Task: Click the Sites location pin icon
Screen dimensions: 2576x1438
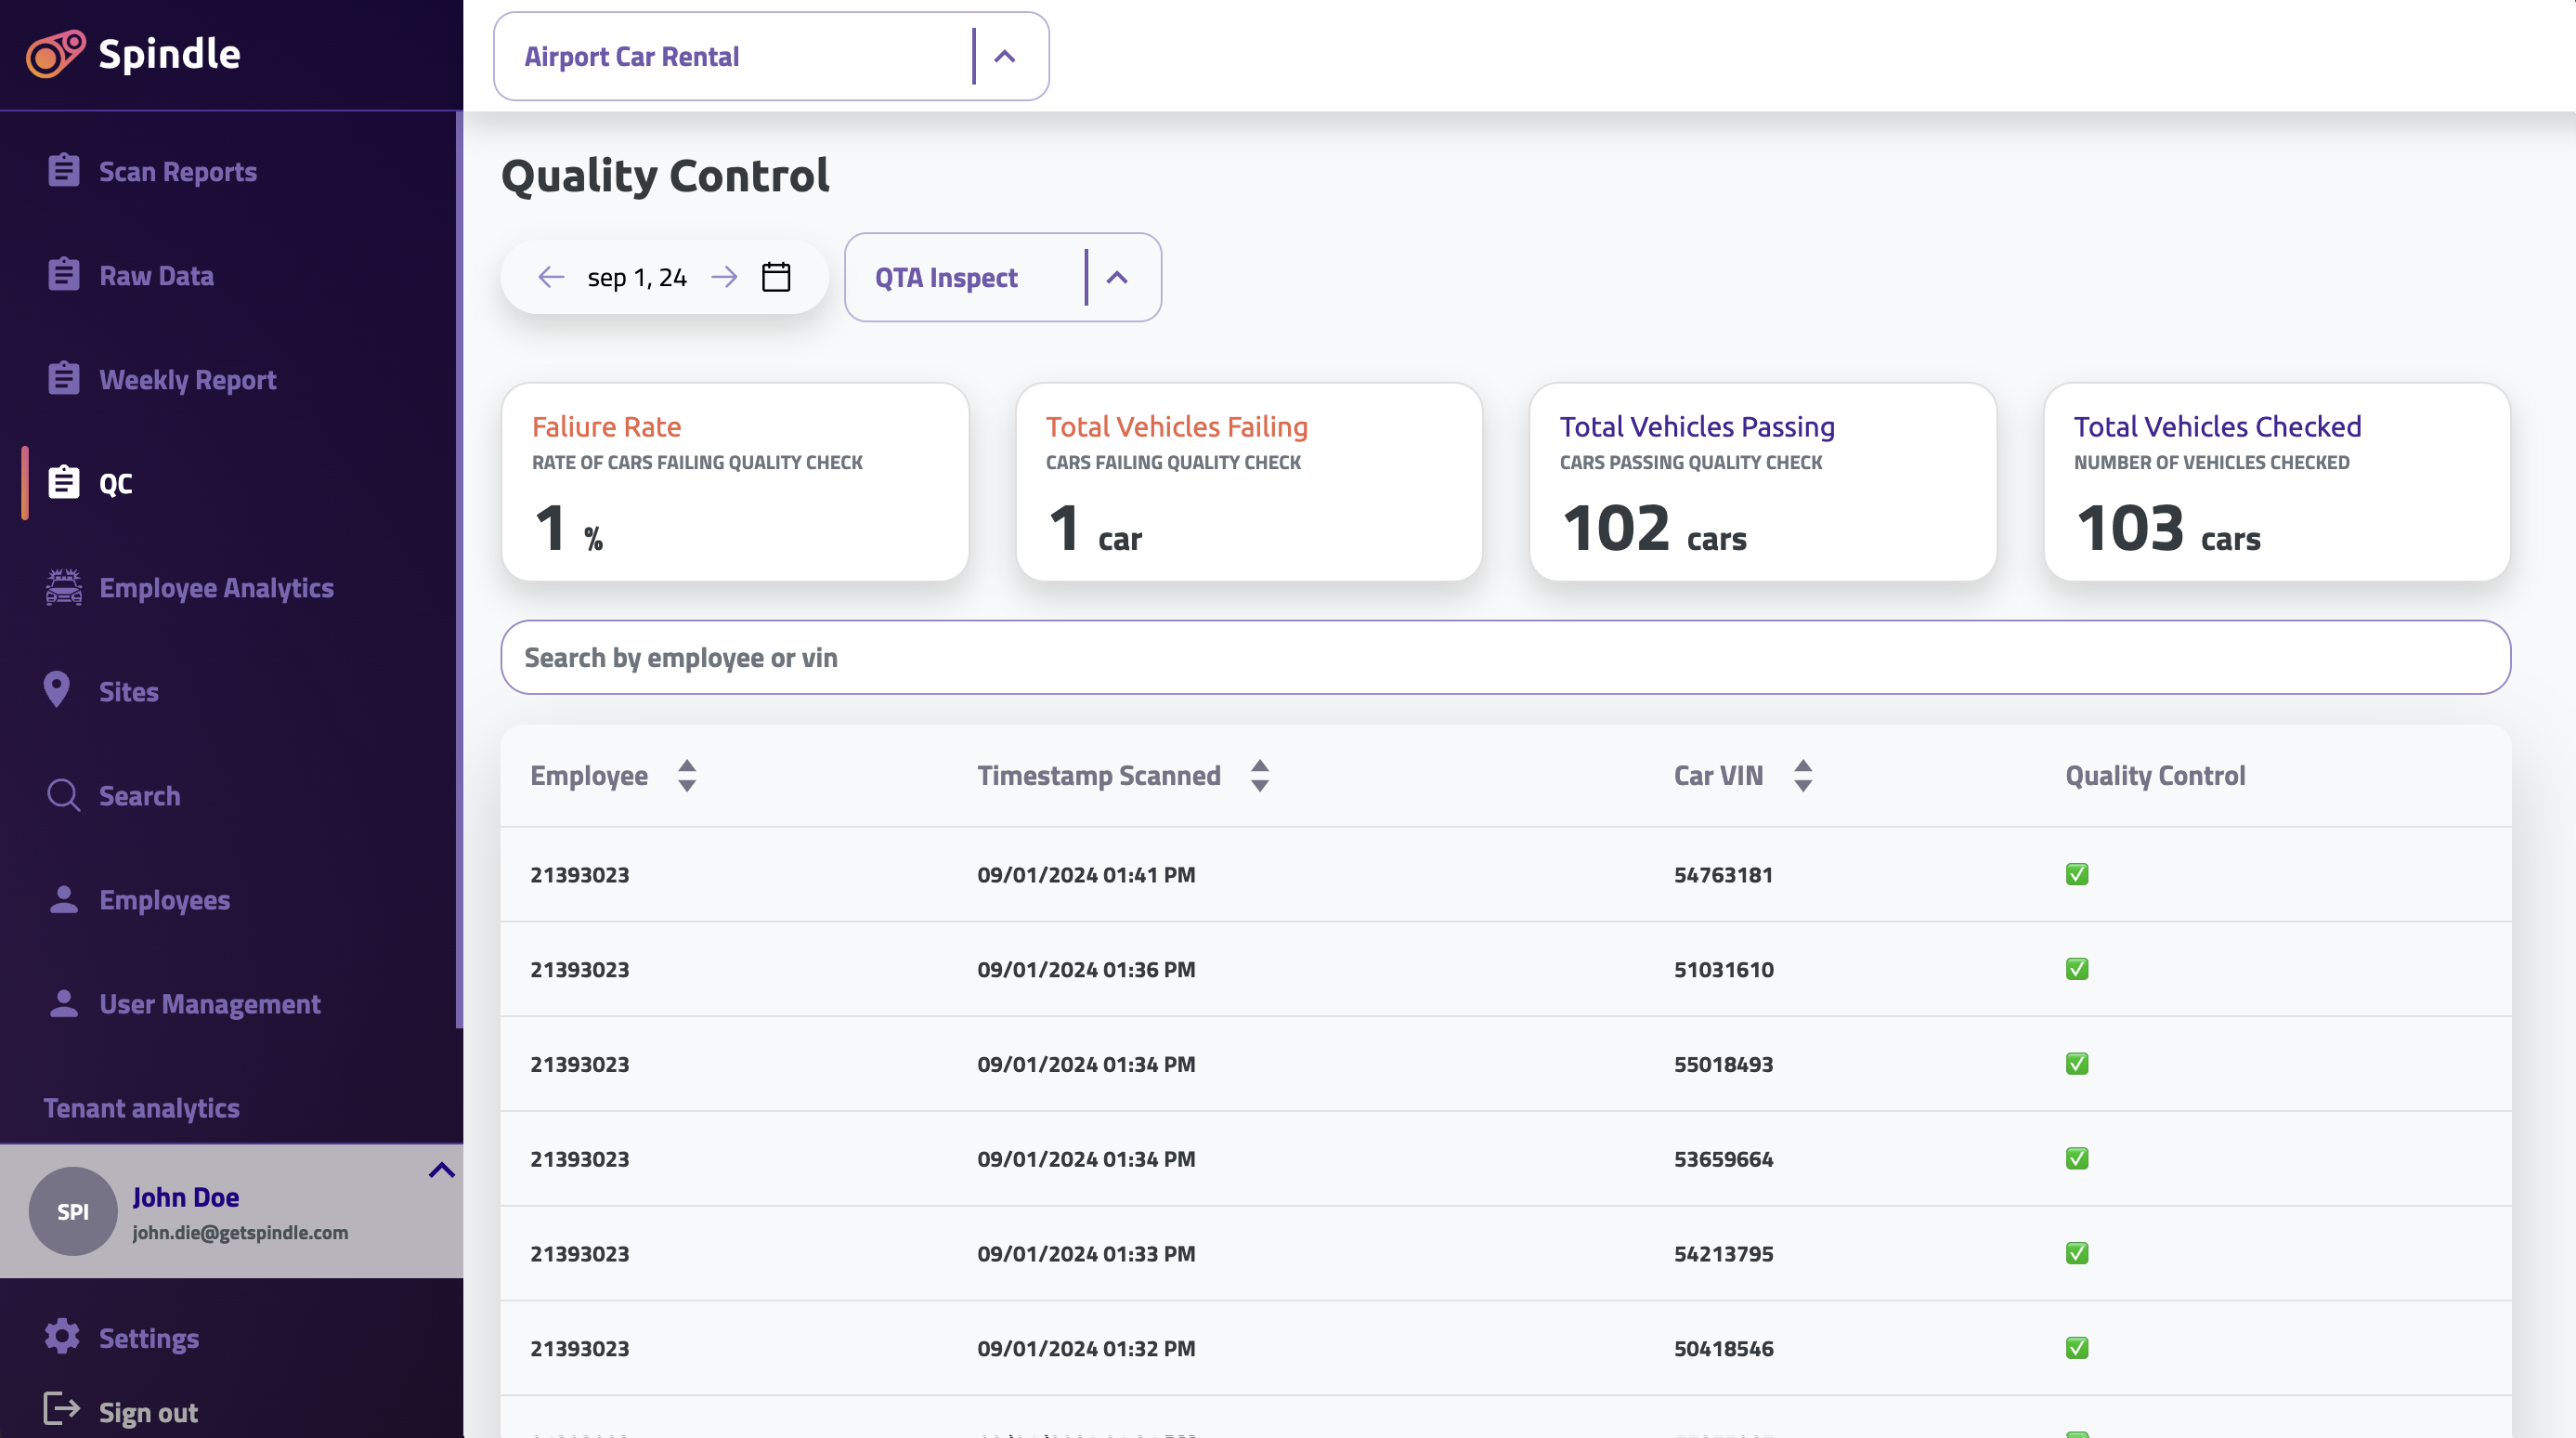Action: pos(57,690)
